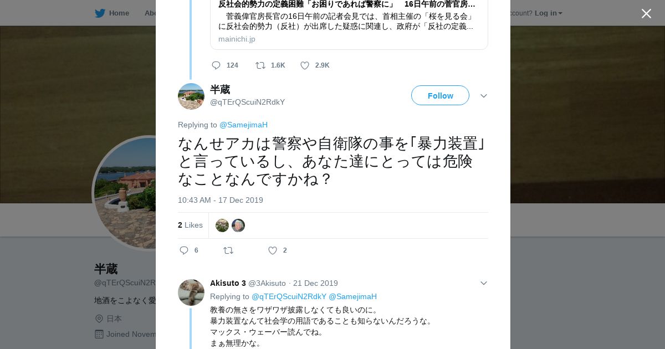Open the @SamejimaH link under Replying to
This screenshot has height=349, width=665.
243,125
